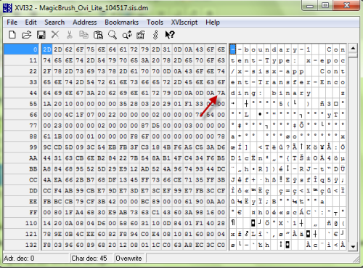This screenshot has height=268, width=363.
Task: Click the Replace toolbar icon
Action: (127, 35)
